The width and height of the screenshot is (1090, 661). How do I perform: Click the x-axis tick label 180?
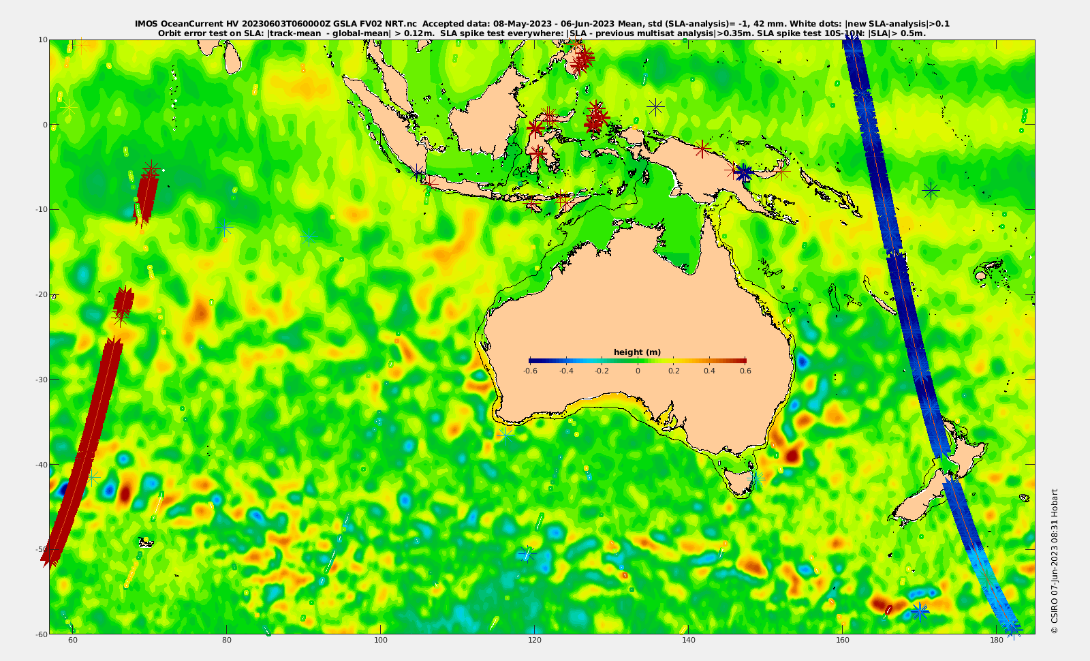(997, 641)
